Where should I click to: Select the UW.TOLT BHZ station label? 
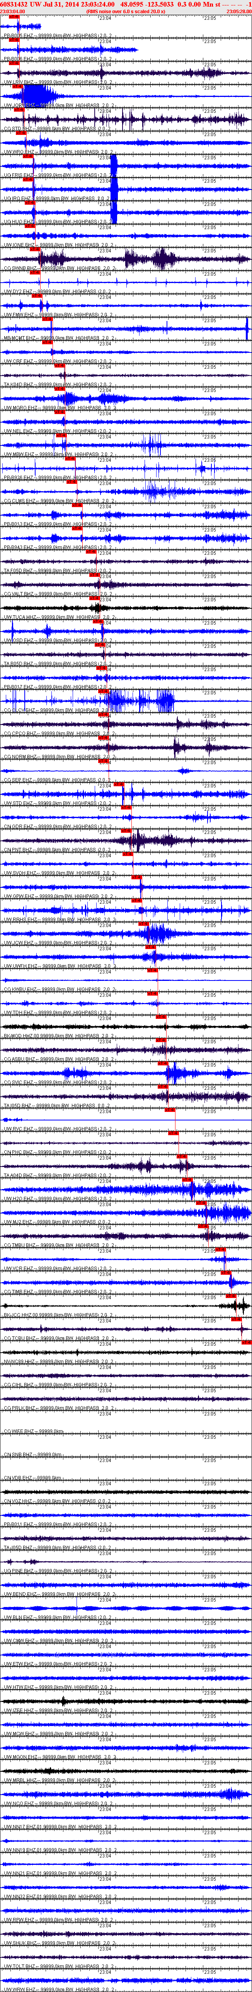click(58, 1966)
